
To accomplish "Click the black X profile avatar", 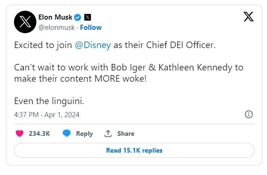I will tap(25, 22).
